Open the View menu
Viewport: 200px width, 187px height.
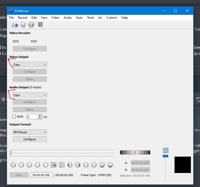click(44, 18)
